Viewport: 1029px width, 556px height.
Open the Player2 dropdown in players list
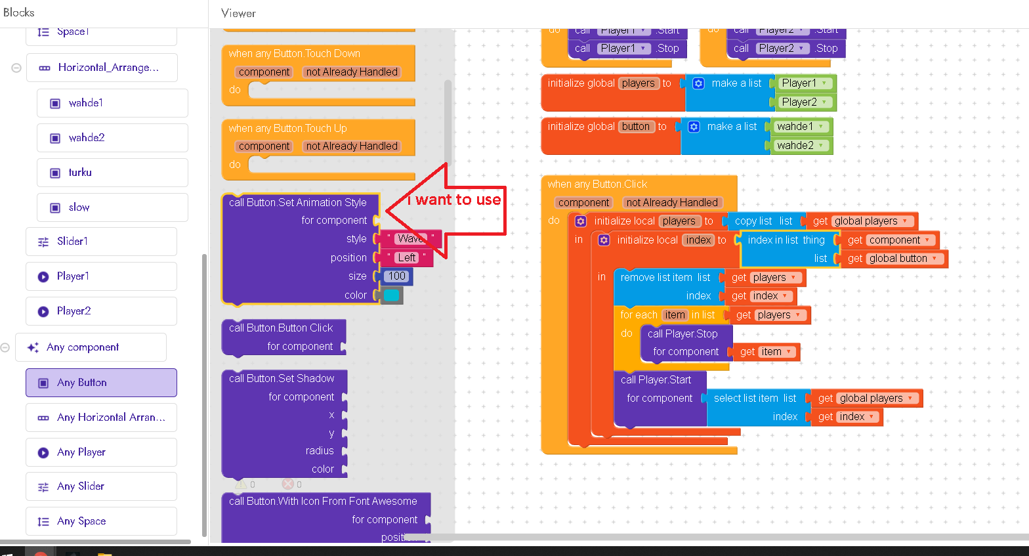coord(824,102)
